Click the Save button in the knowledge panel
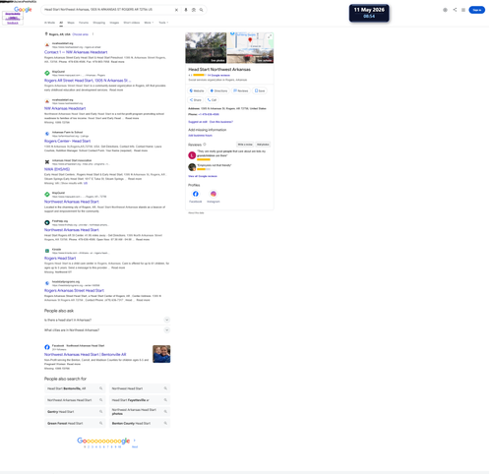 coord(260,90)
